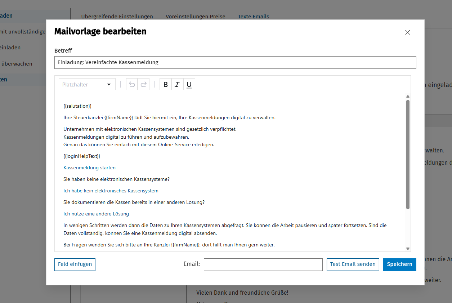Save the template with Speichern
Image resolution: width=452 pixels, height=303 pixels.
tap(400, 264)
